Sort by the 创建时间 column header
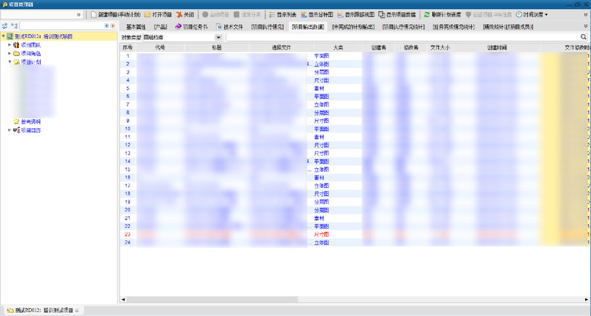Image resolution: width=591 pixels, height=316 pixels. [x=497, y=47]
